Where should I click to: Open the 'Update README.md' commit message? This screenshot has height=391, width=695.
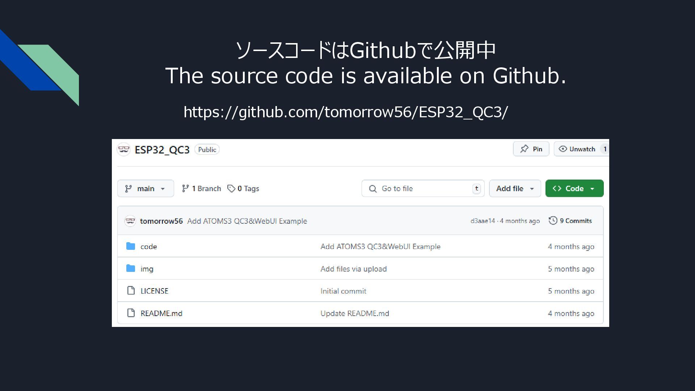point(355,313)
